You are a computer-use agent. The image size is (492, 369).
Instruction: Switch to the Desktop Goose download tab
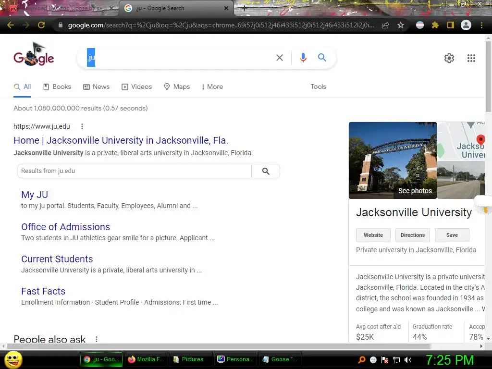coord(60,8)
